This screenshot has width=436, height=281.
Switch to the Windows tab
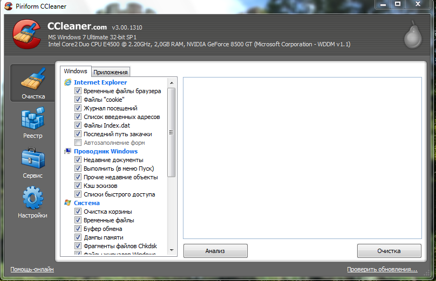(76, 71)
